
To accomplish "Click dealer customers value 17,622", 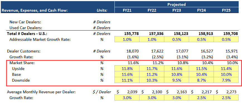I will [158, 51].
